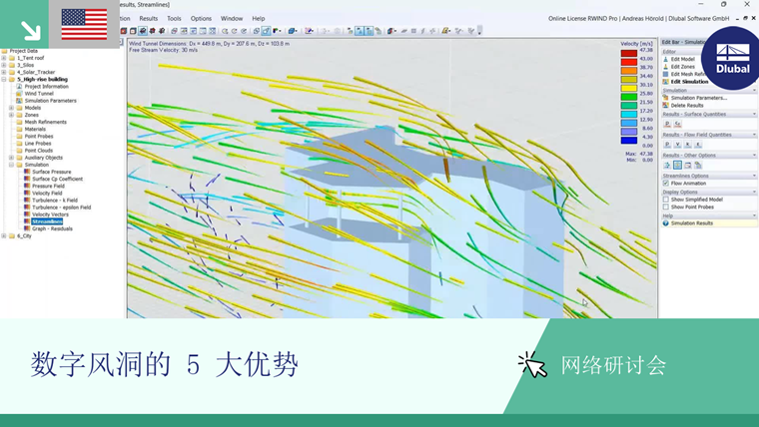Click Edit Mesh Refinements icon
Viewport: 759px width, 427px height.
[x=665, y=74]
